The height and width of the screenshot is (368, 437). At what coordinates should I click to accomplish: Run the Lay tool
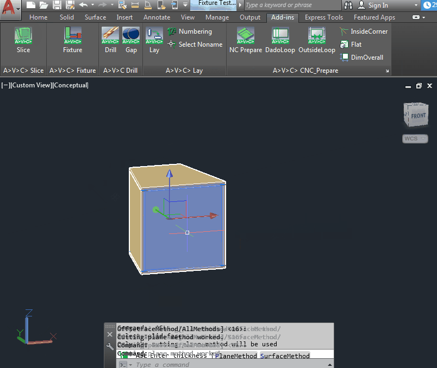tap(154, 40)
